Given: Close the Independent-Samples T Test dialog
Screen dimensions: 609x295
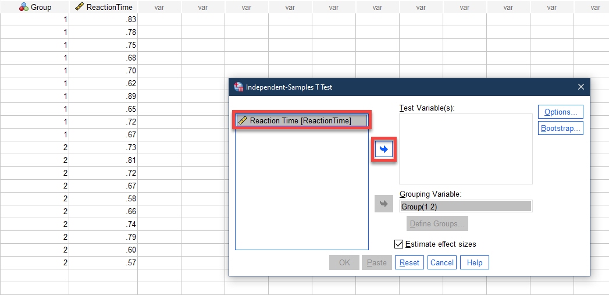Looking at the screenshot, I should [x=580, y=87].
